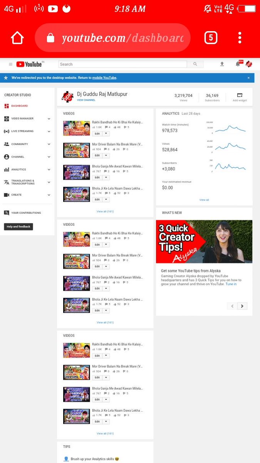Expand the Translations & Transcriptions chevron
This screenshot has width=260, height=463.
[x=49, y=182]
